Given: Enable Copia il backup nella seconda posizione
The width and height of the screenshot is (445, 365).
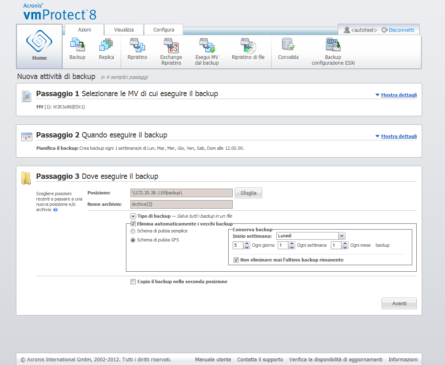Looking at the screenshot, I should [133, 282].
